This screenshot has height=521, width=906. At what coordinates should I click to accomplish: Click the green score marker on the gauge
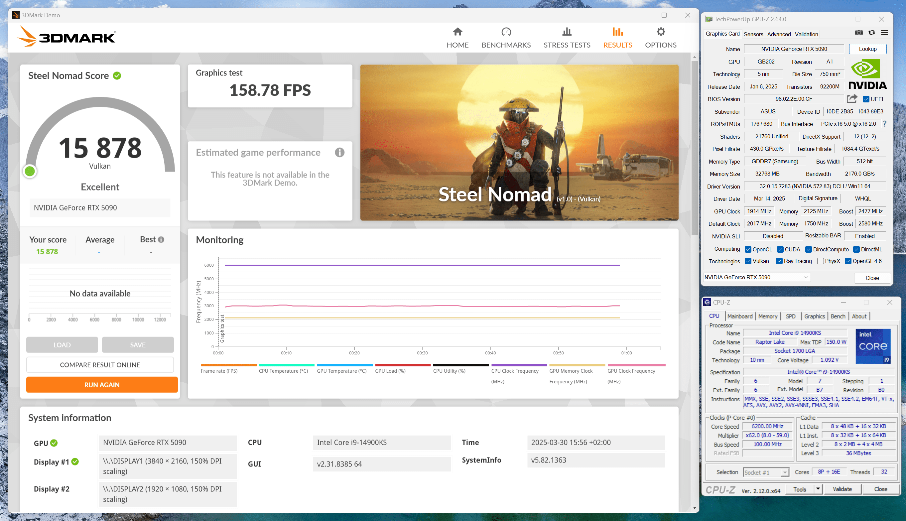click(30, 172)
